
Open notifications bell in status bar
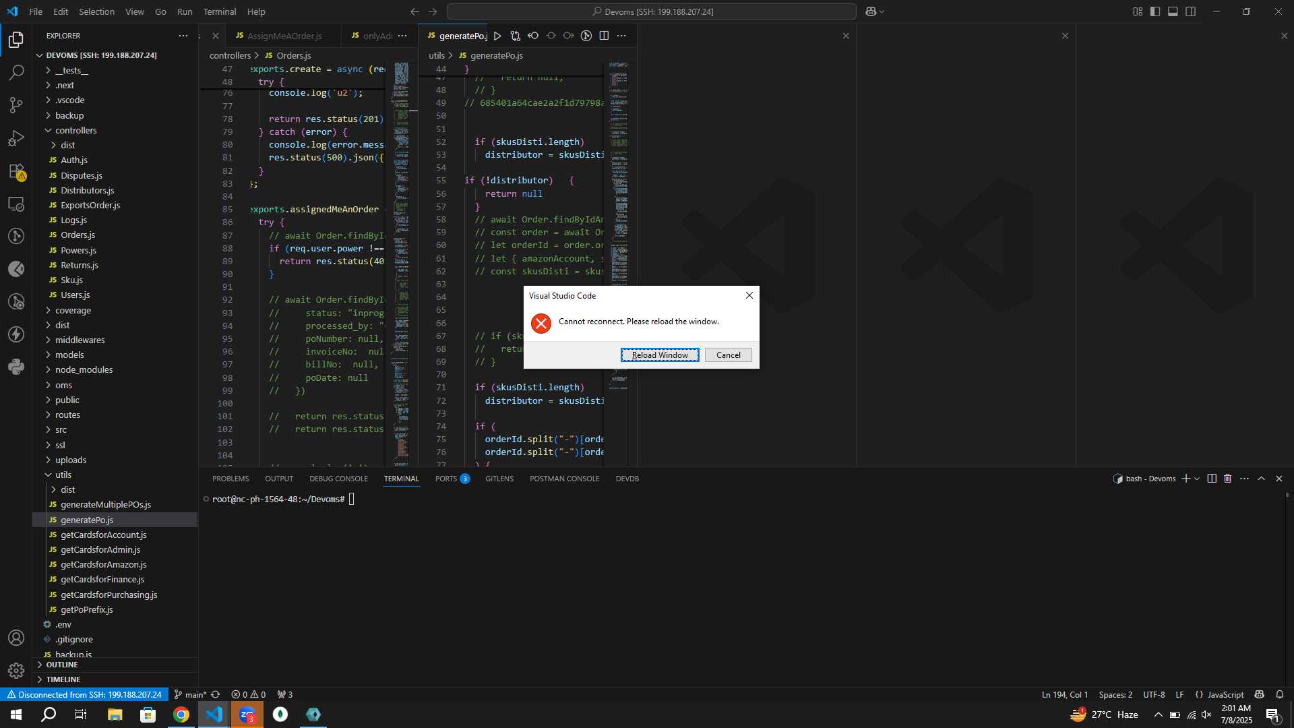(x=1280, y=695)
